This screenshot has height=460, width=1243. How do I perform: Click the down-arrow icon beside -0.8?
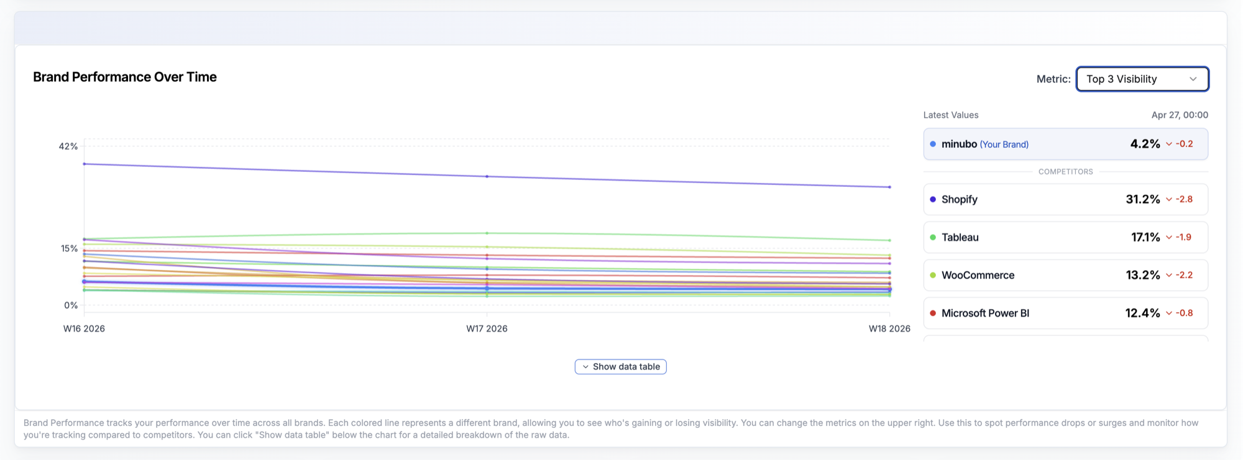pos(1169,313)
